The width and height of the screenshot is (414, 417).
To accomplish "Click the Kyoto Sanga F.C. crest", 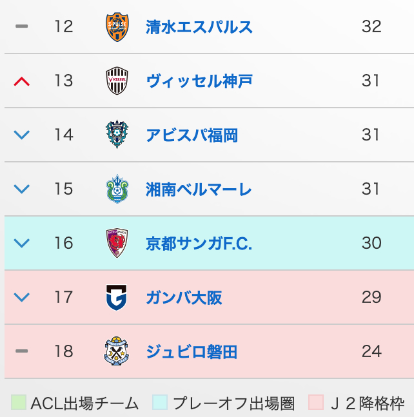I will click(x=117, y=244).
